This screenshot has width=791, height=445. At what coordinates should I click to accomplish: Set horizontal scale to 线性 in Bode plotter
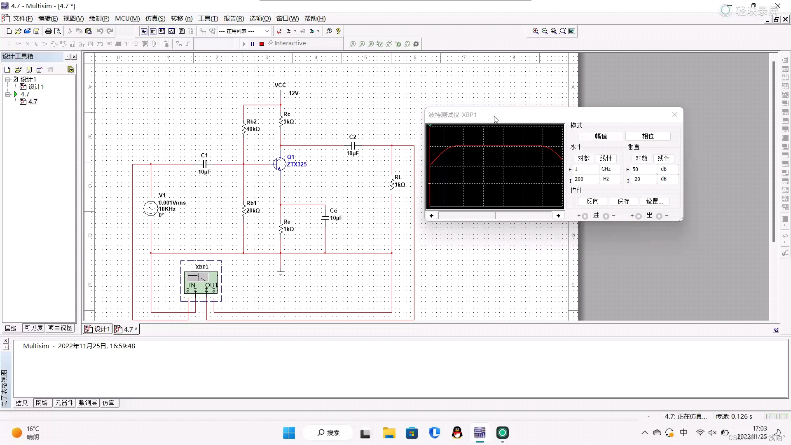point(606,158)
